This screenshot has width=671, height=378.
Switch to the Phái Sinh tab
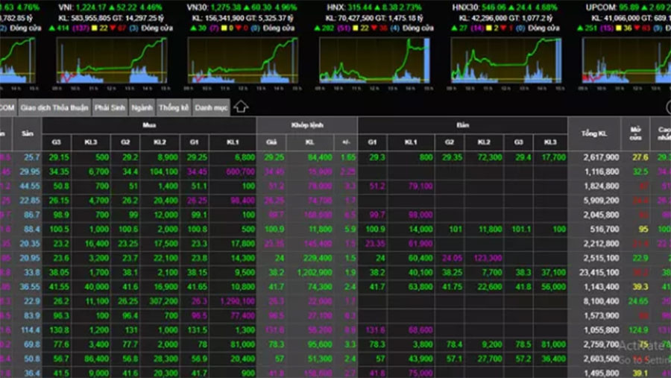pos(110,107)
